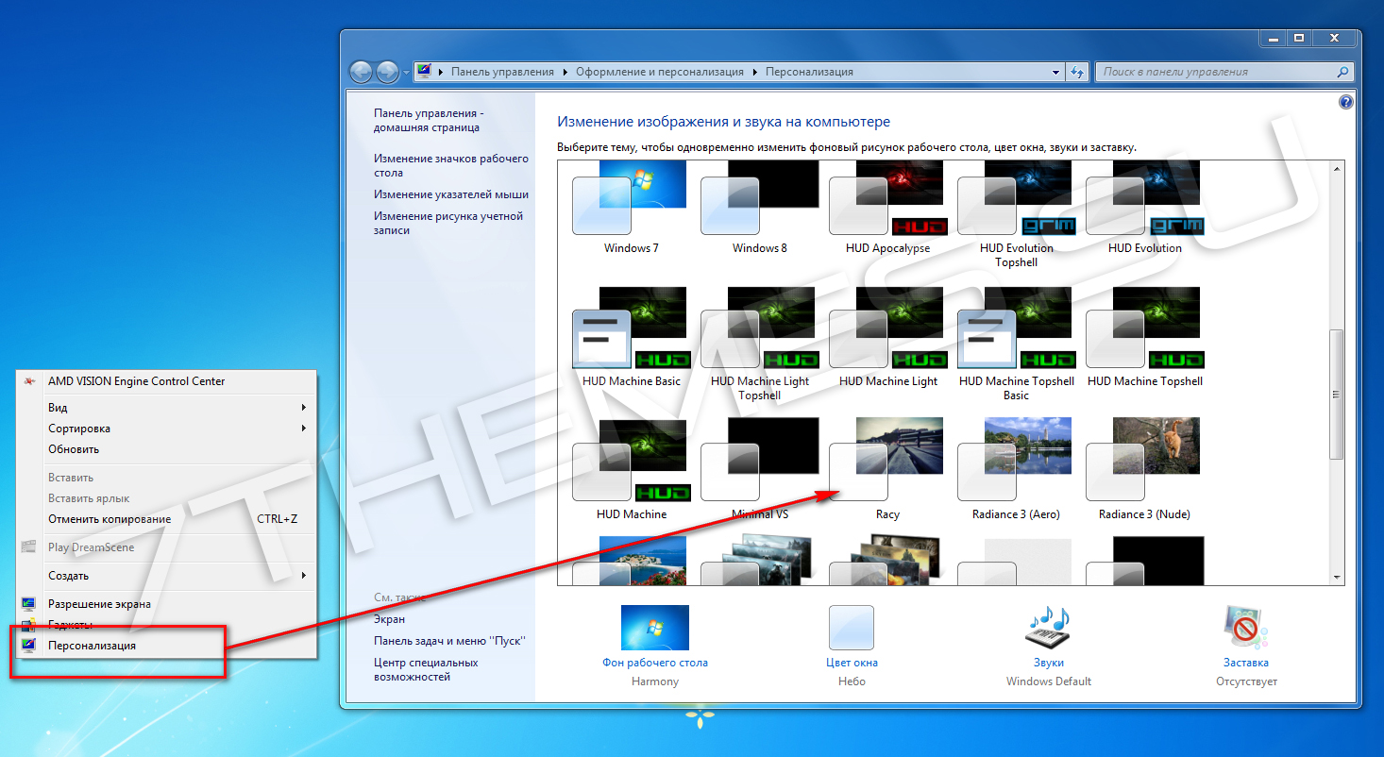Click the theme list scroll down arrow
Viewport: 1384px width, 757px height.
[1336, 577]
